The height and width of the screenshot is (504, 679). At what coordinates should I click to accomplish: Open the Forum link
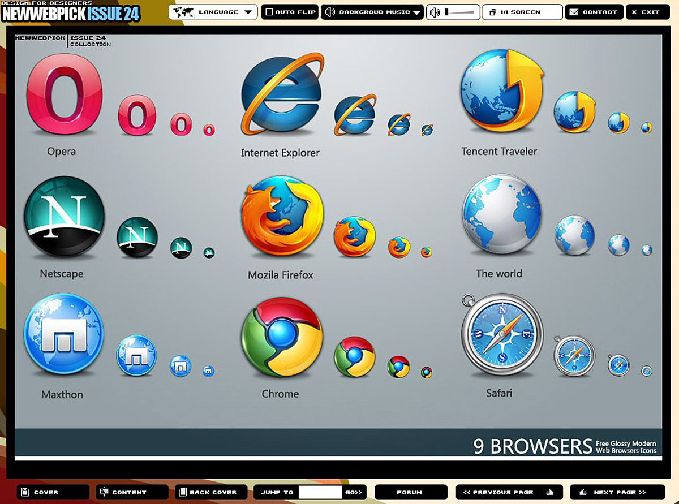tap(411, 492)
